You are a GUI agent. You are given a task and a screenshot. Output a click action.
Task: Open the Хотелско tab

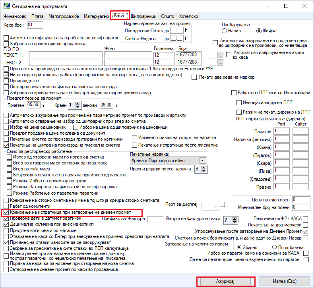click(188, 16)
